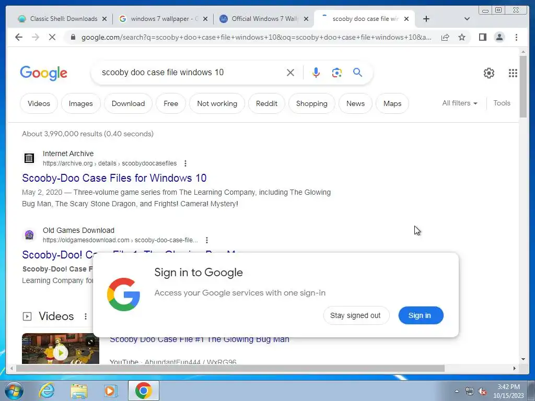Viewport: 535px width, 401px height.
Task: Open the archive.org scoobydoocasefiles URL
Action: pos(110,163)
